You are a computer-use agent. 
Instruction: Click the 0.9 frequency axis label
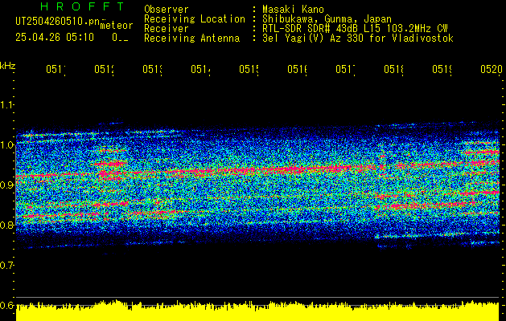pos(6,185)
